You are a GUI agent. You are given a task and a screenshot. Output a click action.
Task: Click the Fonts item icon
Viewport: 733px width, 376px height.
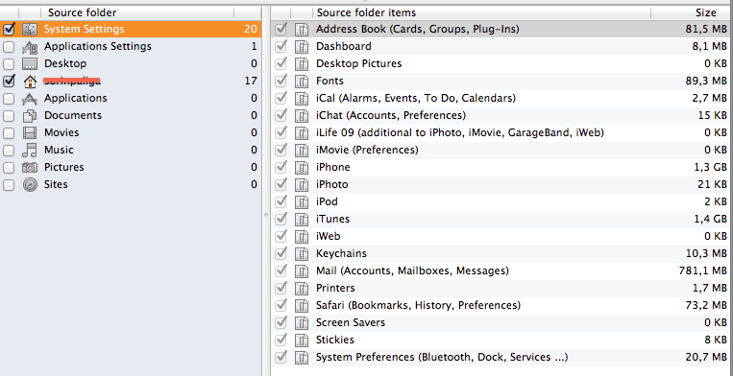coord(302,81)
